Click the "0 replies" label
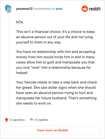The width and height of the screenshot is (105, 139). 42,120
